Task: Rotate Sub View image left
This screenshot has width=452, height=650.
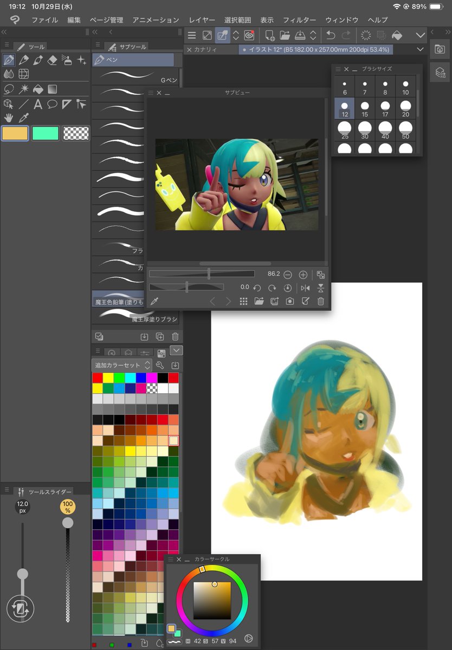Action: click(257, 288)
